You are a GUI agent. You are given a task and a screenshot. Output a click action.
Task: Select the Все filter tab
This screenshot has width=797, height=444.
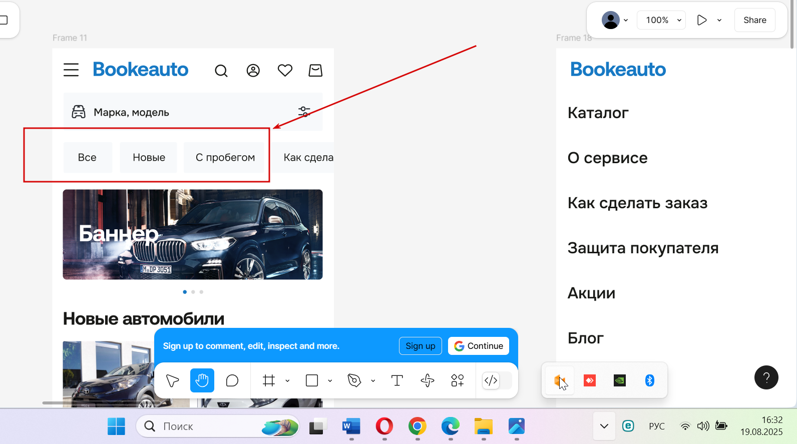click(x=88, y=157)
